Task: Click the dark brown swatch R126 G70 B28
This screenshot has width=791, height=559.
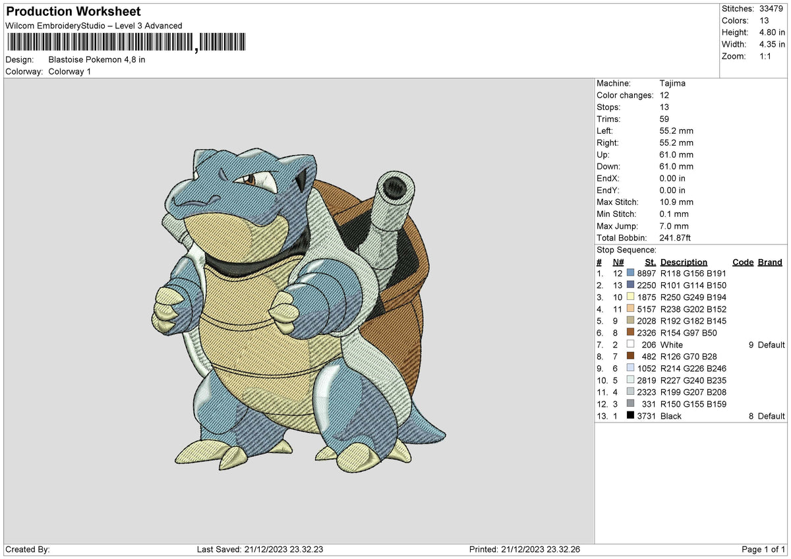Action: (630, 357)
